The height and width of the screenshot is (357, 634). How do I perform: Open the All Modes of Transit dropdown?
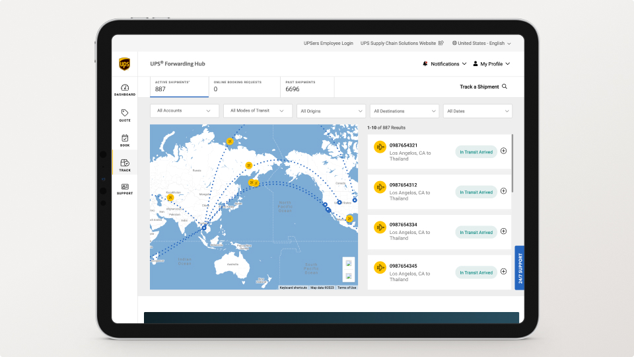[x=258, y=111]
